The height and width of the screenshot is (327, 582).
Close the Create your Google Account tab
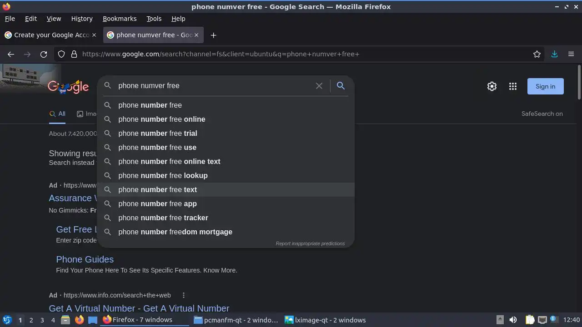[x=94, y=35]
